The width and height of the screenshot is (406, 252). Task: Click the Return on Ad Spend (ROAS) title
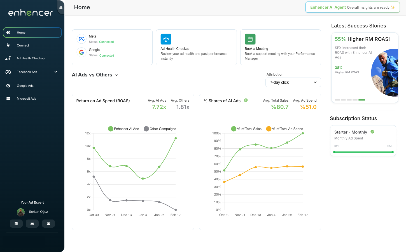103,101
